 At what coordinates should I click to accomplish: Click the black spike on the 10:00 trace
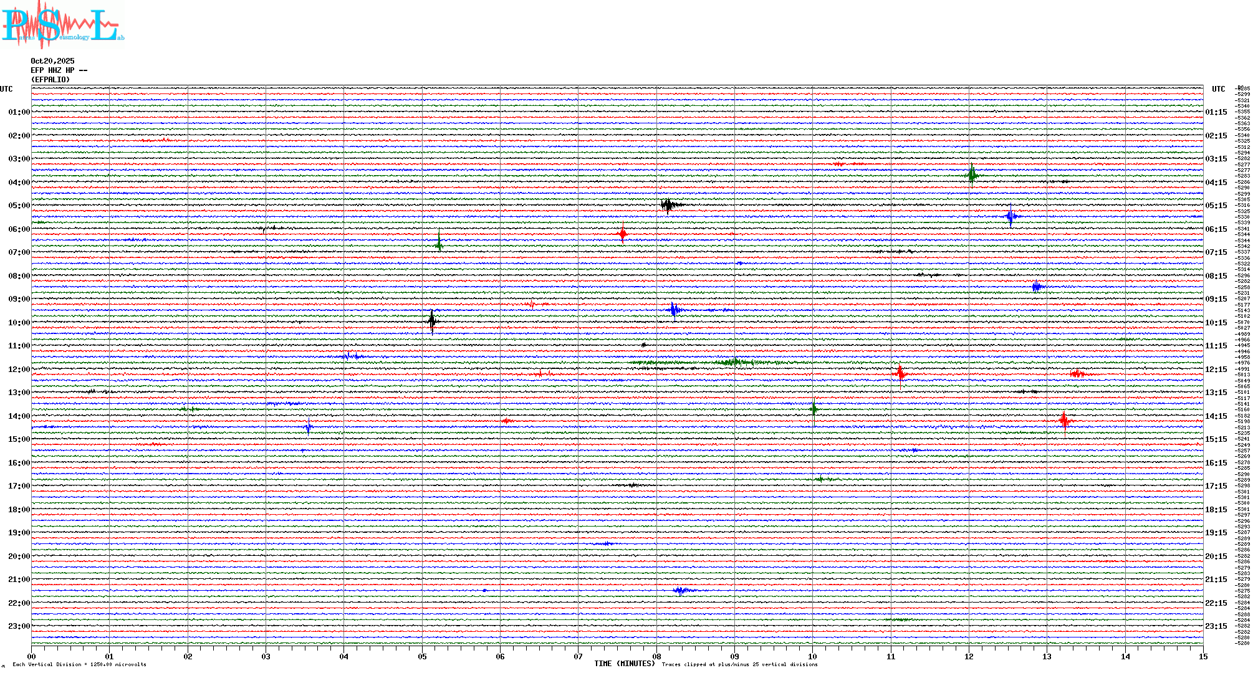coord(432,322)
